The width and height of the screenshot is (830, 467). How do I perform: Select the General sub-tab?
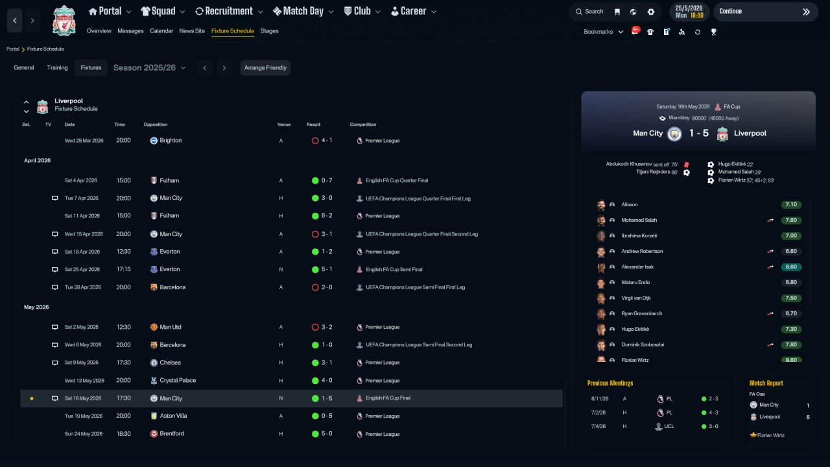pyautogui.click(x=24, y=68)
